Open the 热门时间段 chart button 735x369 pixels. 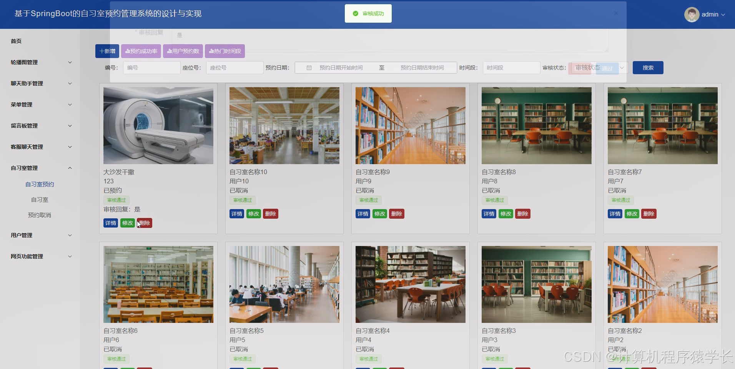point(225,51)
